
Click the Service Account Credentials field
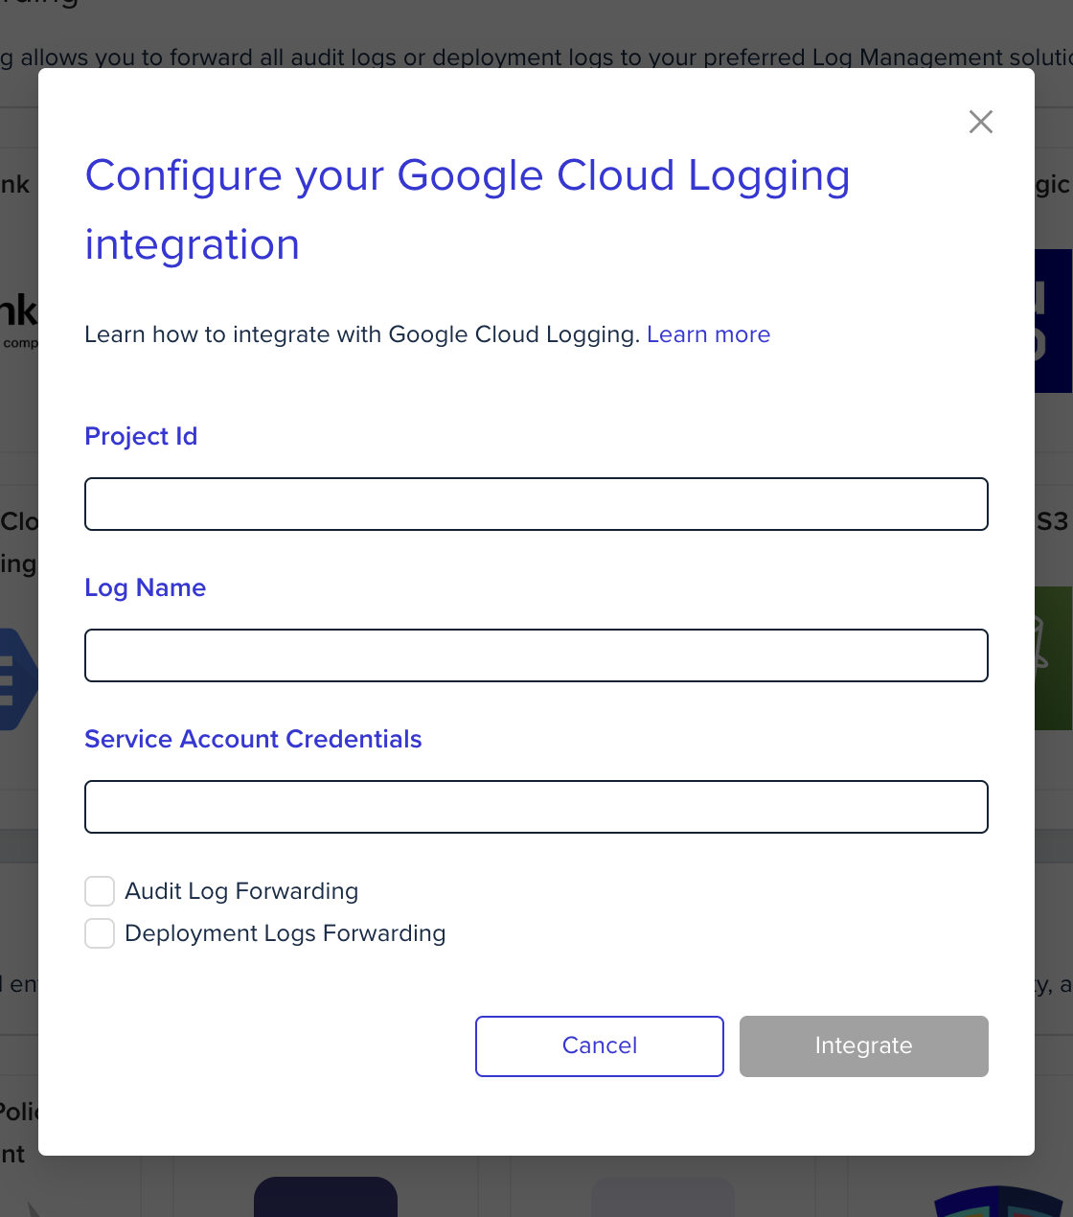click(x=536, y=807)
